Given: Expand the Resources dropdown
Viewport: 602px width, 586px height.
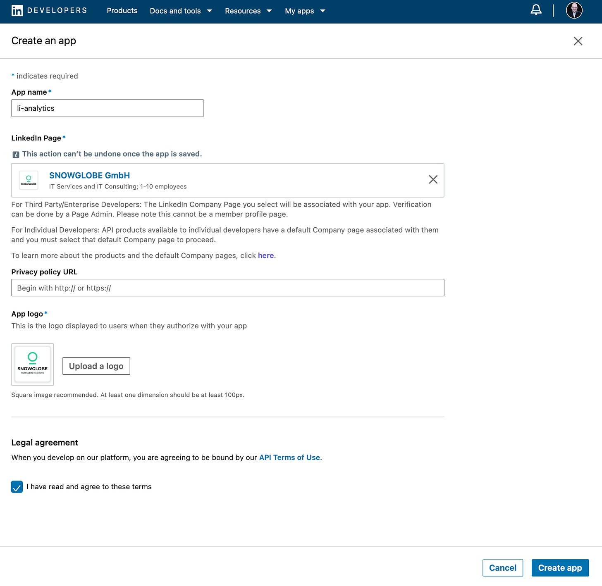Looking at the screenshot, I should pos(248,11).
